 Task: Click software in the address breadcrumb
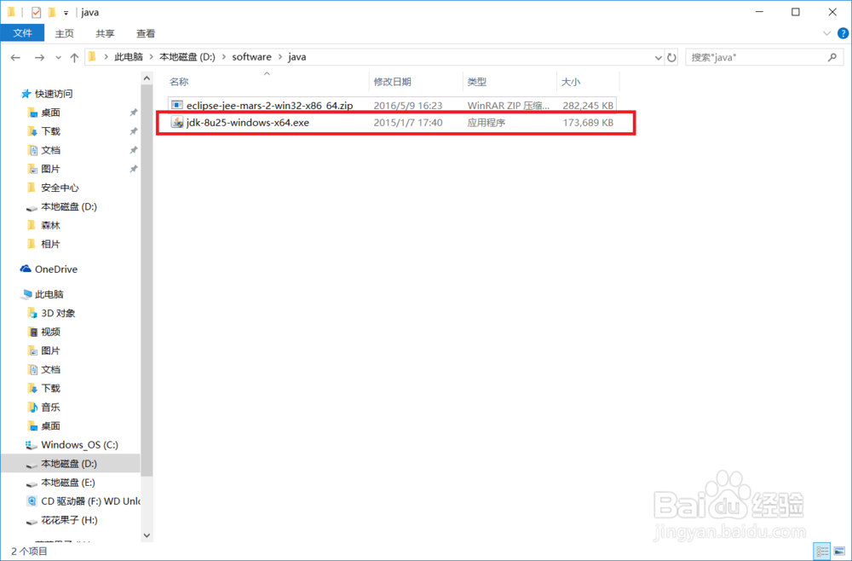251,57
